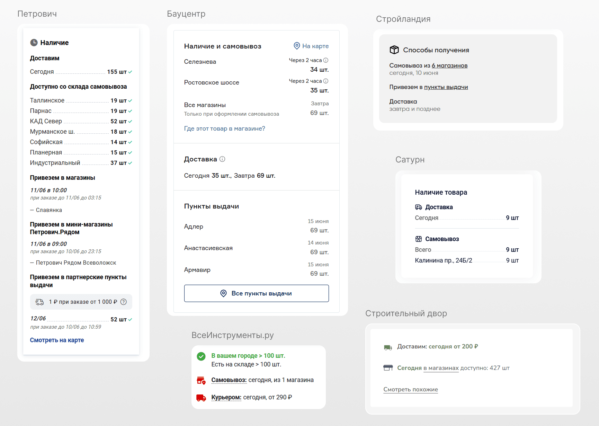Click the Доставка завтра и позднее entry

(415, 105)
